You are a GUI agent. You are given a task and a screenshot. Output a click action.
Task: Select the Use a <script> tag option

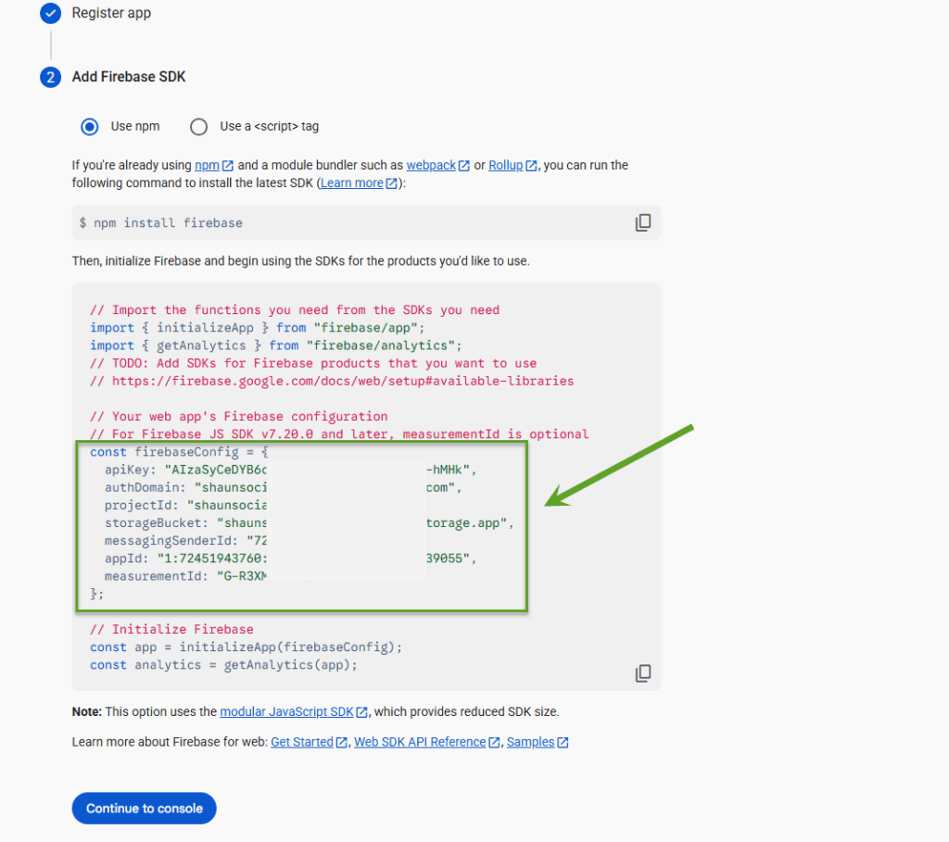(198, 126)
